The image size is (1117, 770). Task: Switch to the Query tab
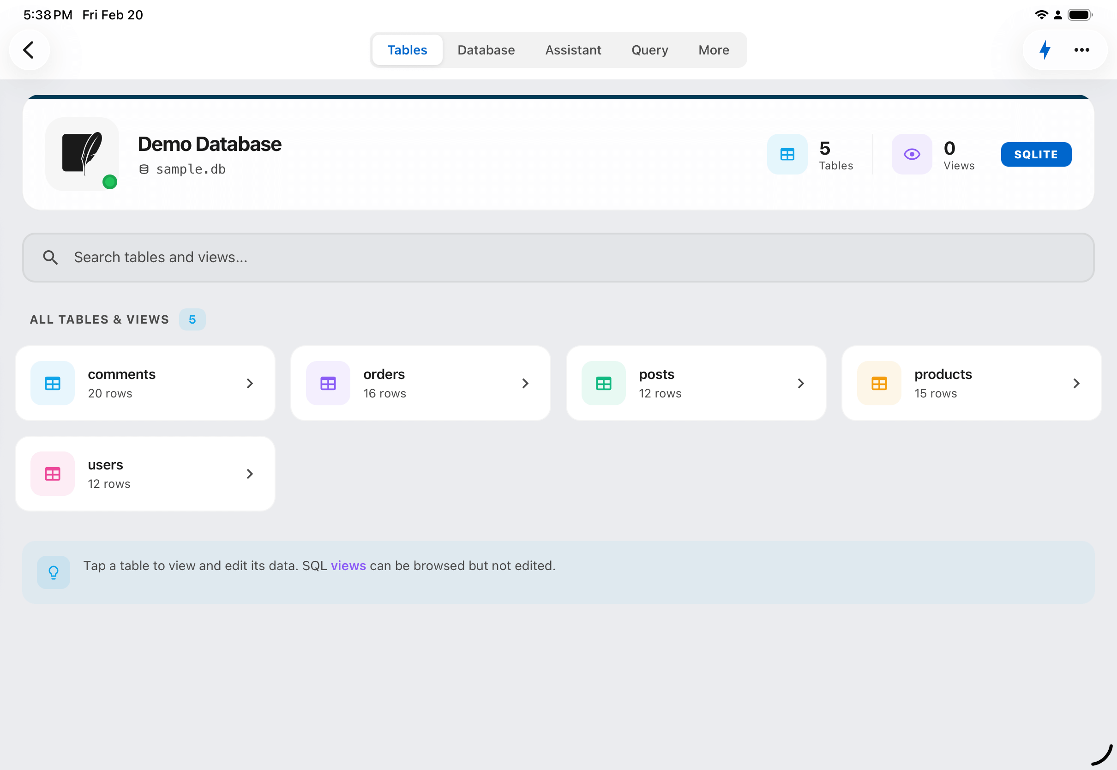tap(649, 50)
